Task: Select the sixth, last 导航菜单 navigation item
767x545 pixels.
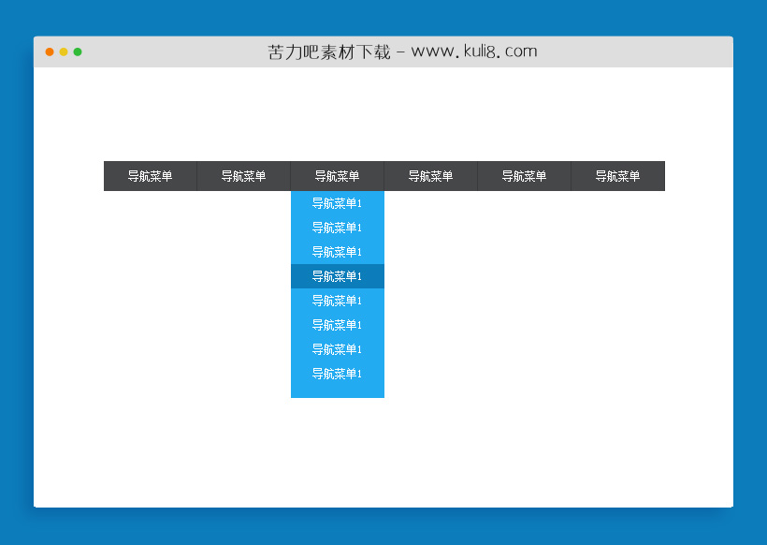Action: pos(617,176)
